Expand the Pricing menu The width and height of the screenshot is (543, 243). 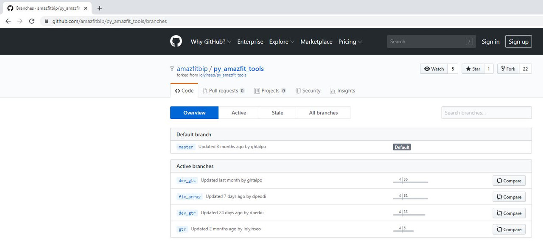350,42
